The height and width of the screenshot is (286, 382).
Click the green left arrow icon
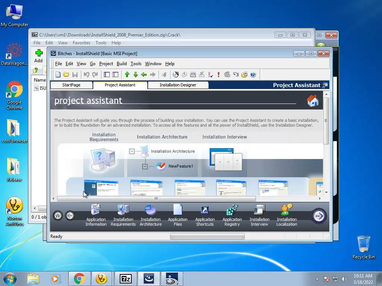click(144, 74)
